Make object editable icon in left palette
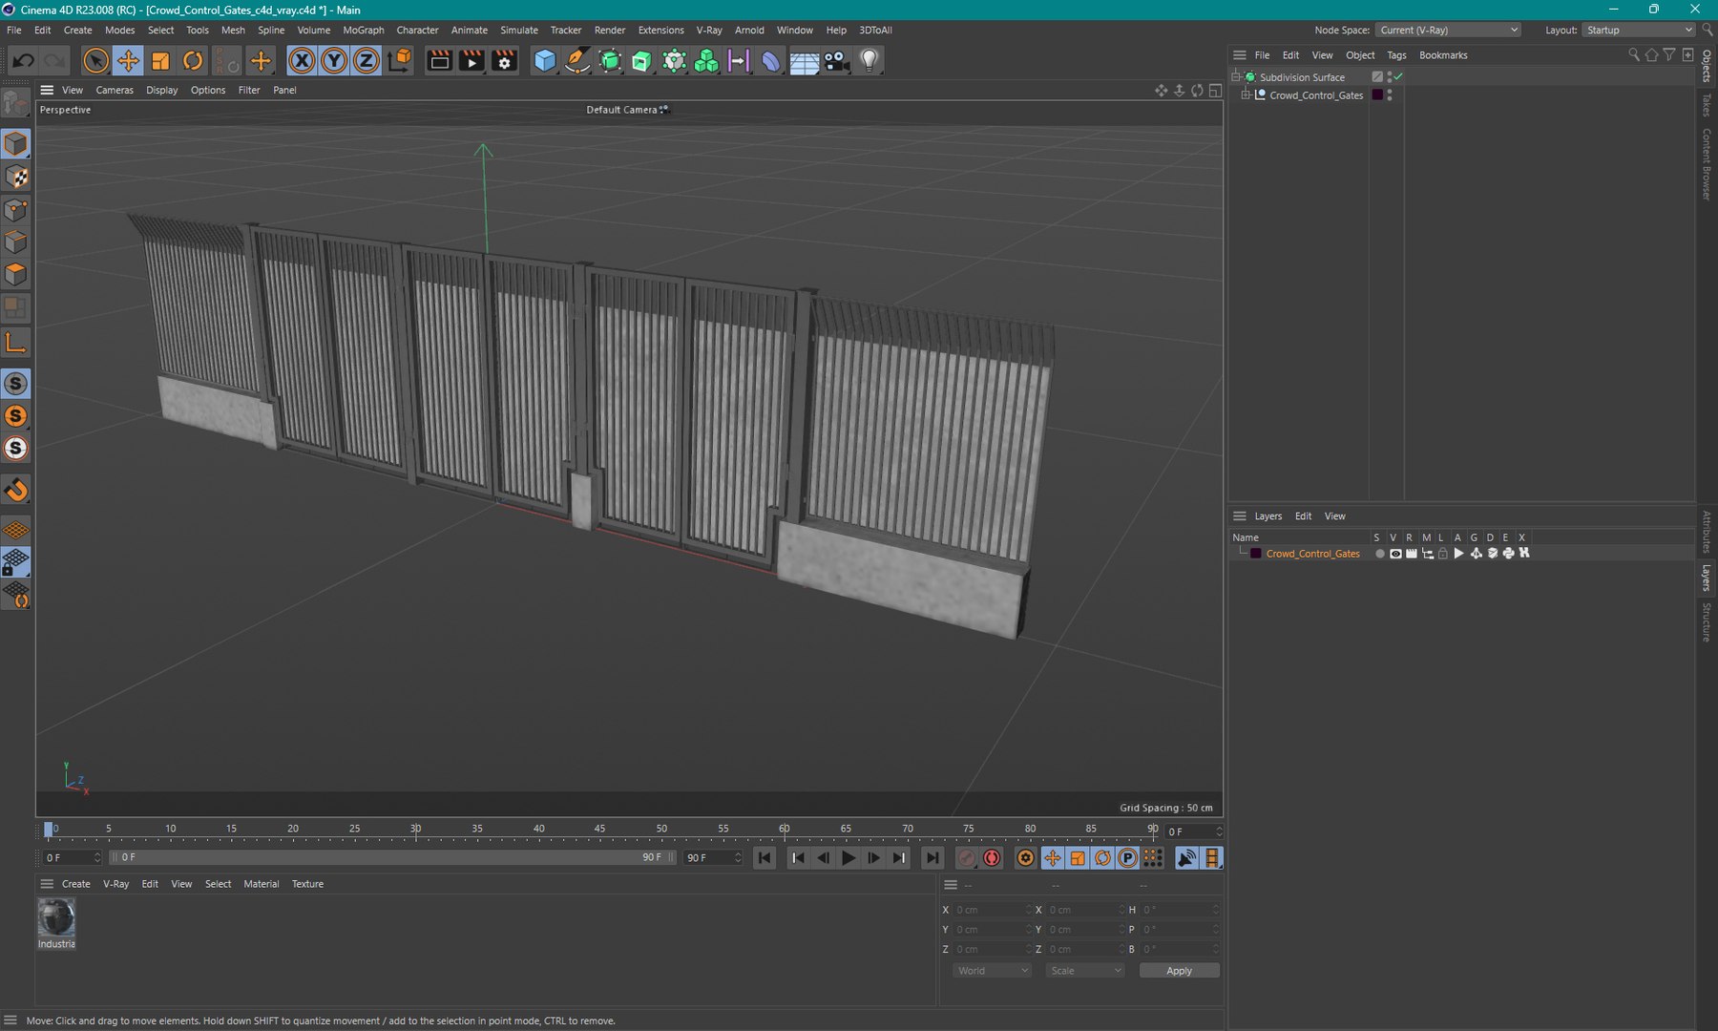This screenshot has width=1718, height=1031. pos(16,101)
